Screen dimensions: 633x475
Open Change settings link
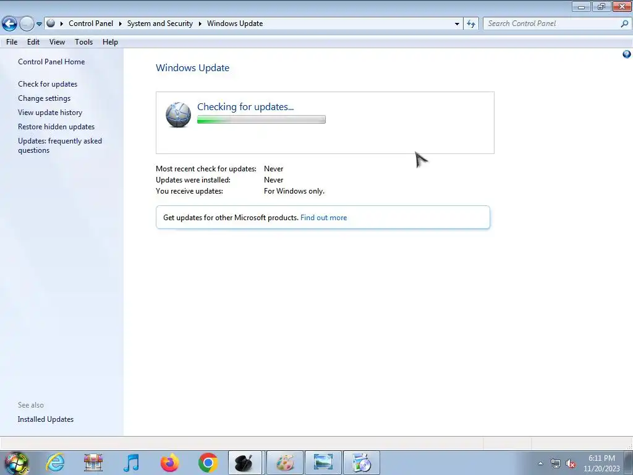point(44,98)
